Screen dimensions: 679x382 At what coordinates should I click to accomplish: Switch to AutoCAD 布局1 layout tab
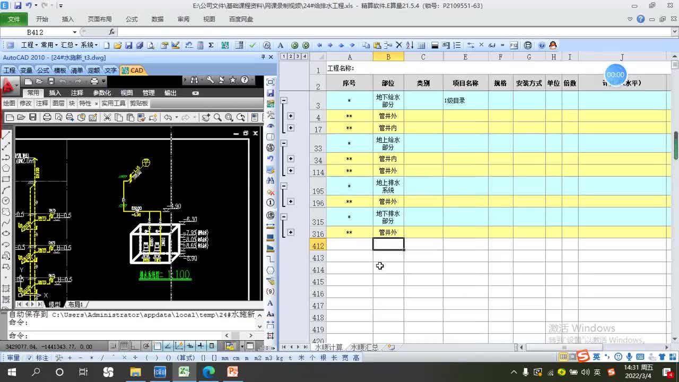75,305
